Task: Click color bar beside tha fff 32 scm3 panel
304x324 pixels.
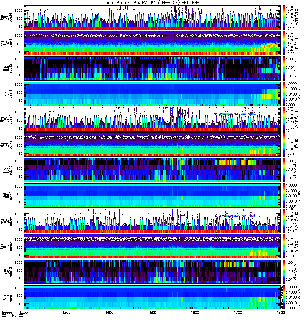Action: coord(284,43)
